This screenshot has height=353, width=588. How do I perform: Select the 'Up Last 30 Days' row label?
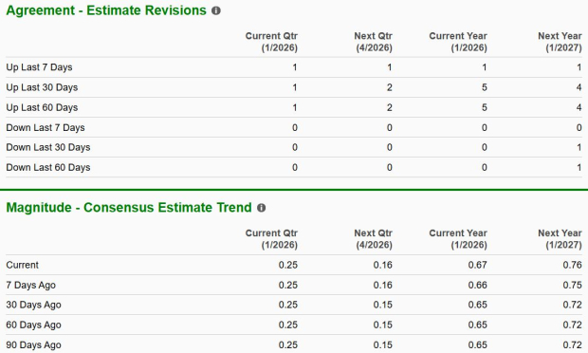(x=42, y=87)
